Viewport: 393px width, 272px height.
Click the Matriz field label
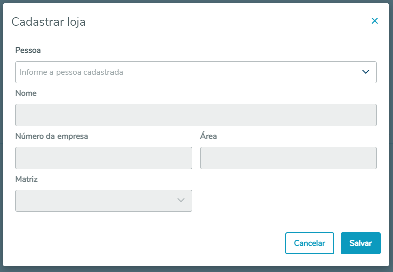(x=26, y=179)
